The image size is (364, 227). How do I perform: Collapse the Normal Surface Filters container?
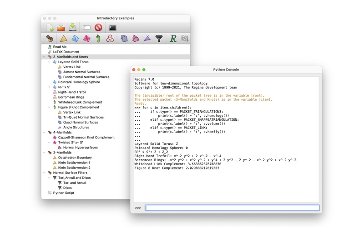pyautogui.click(x=44, y=173)
